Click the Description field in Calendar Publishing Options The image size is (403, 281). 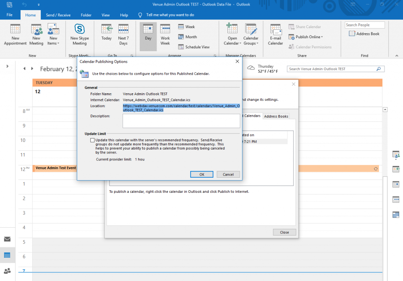pos(181,121)
